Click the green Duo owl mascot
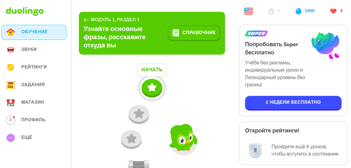 (183, 138)
